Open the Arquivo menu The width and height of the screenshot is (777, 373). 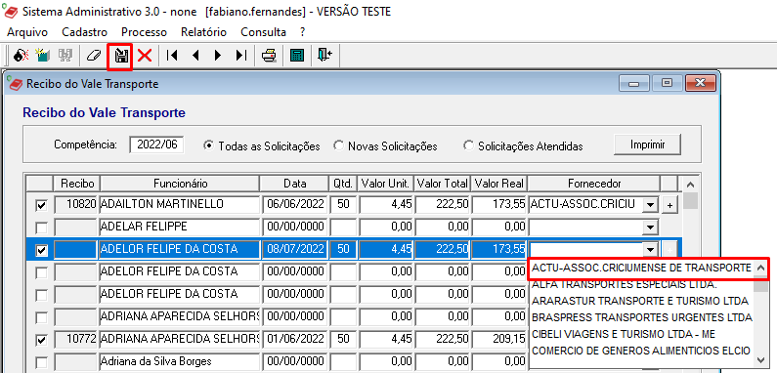[27, 32]
